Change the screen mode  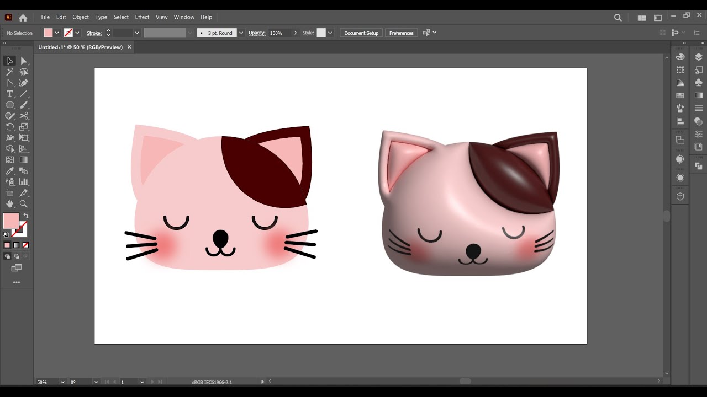pyautogui.click(x=17, y=268)
